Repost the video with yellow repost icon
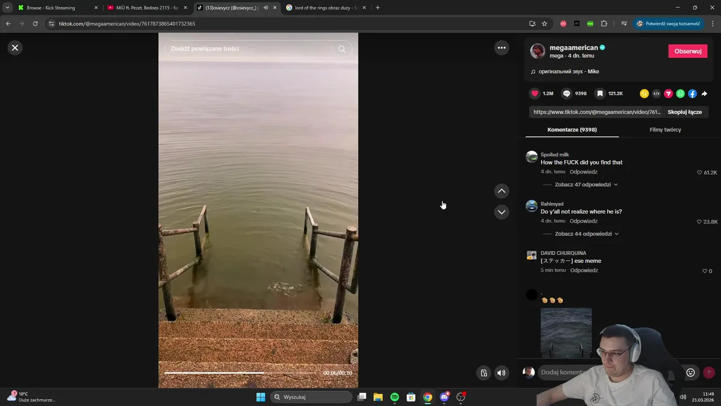Viewport: 721px width, 406px height. 644,94
